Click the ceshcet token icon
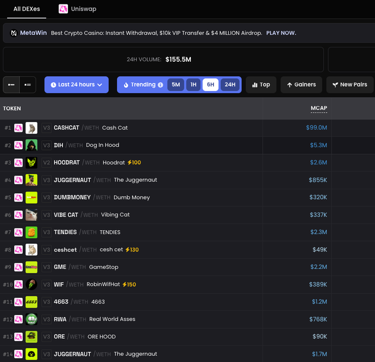This screenshot has width=375, height=362. 31,249
